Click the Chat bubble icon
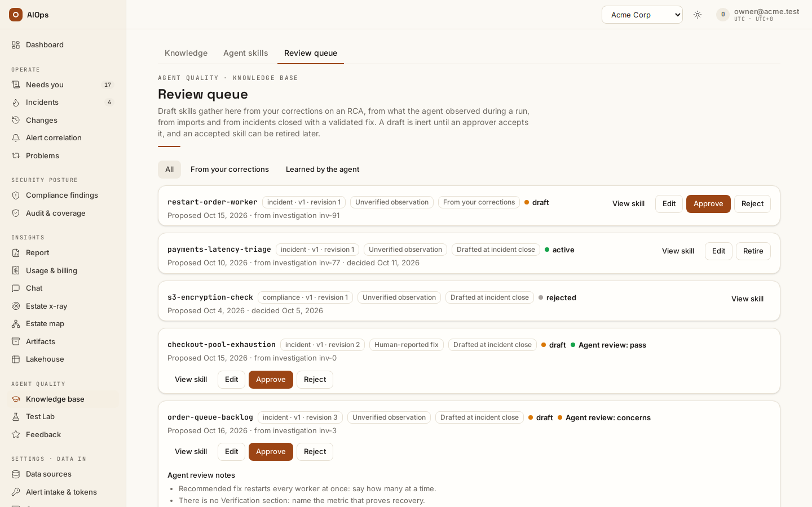This screenshot has width=812, height=507. click(x=16, y=288)
